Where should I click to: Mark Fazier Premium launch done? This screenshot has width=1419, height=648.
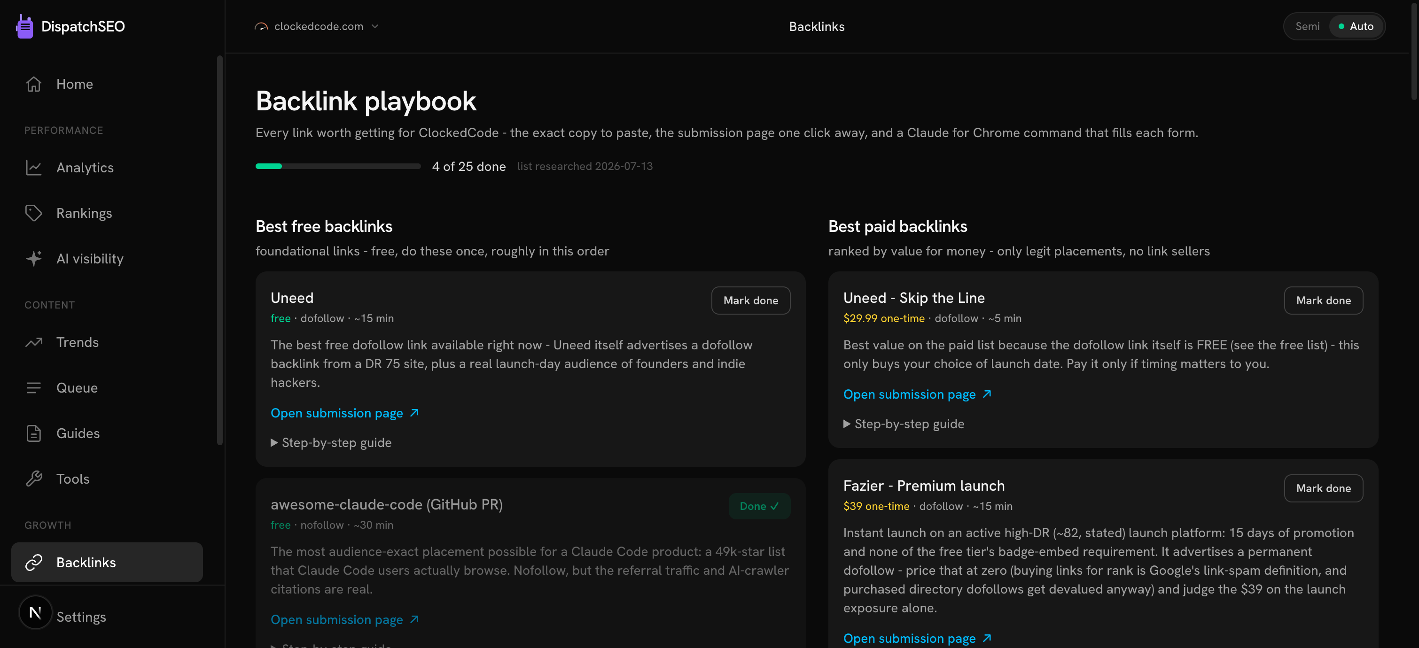click(x=1324, y=488)
